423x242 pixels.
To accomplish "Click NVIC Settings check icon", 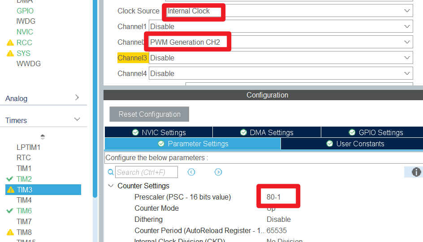I will [135, 132].
